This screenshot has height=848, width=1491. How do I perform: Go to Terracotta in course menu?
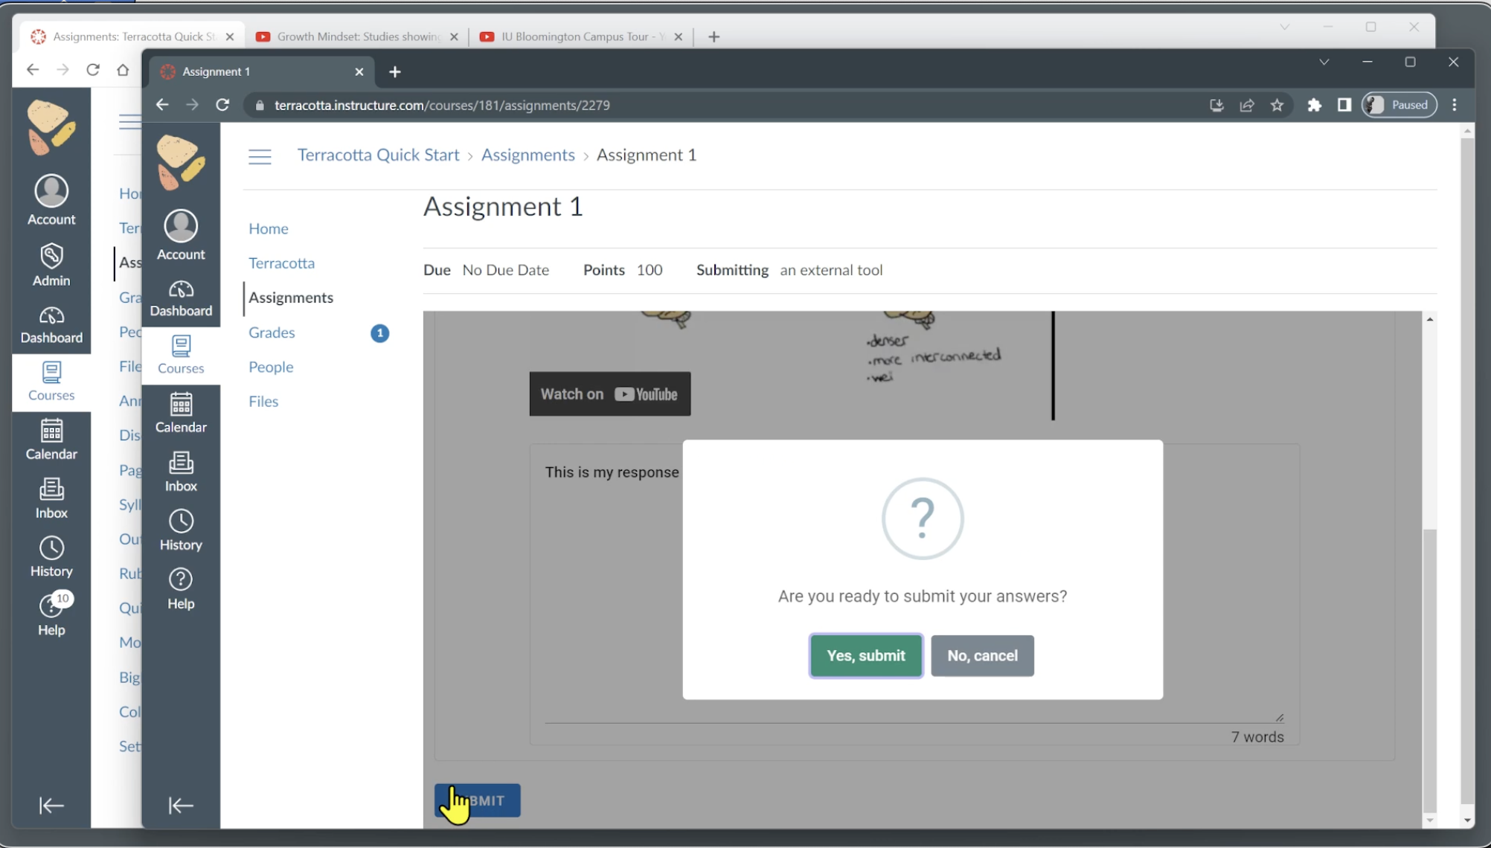click(281, 263)
